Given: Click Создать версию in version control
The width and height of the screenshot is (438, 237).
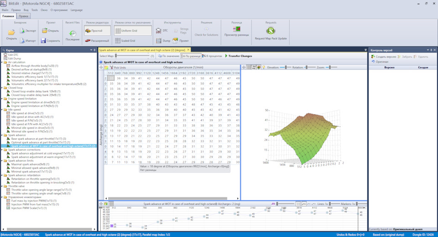Looking at the screenshot, I should [383, 57].
